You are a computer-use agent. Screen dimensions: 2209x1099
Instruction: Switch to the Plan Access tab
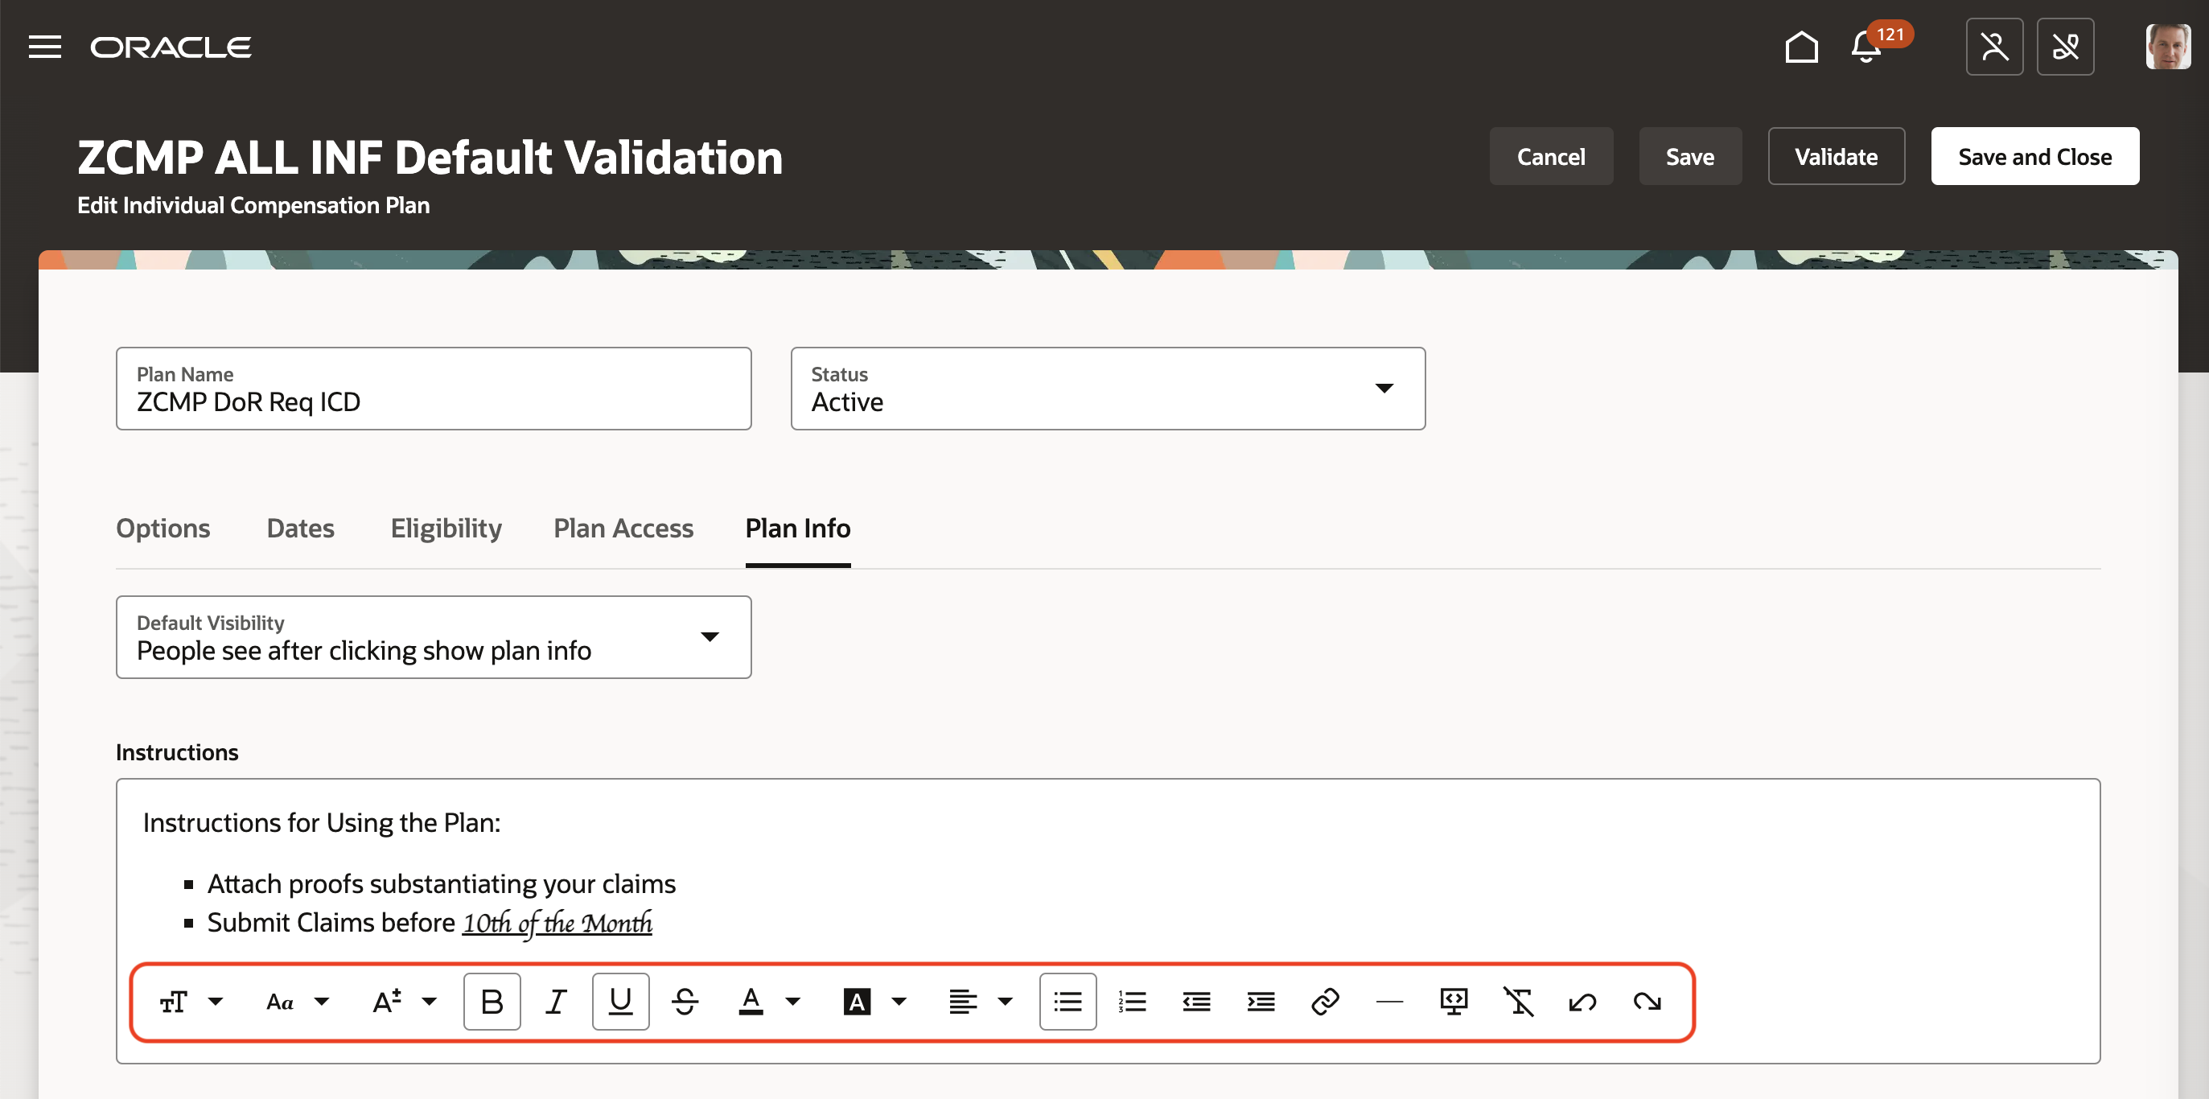(x=623, y=528)
